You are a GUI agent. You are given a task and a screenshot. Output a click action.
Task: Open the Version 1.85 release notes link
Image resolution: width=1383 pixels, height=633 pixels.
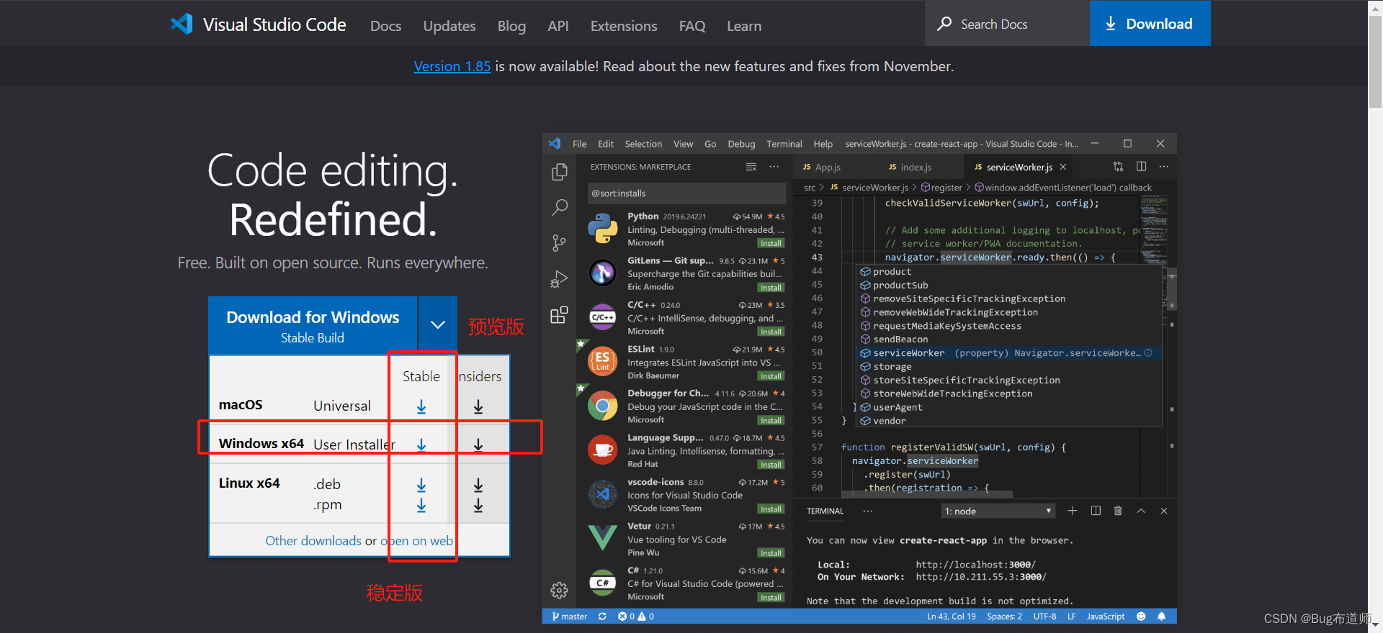(452, 66)
